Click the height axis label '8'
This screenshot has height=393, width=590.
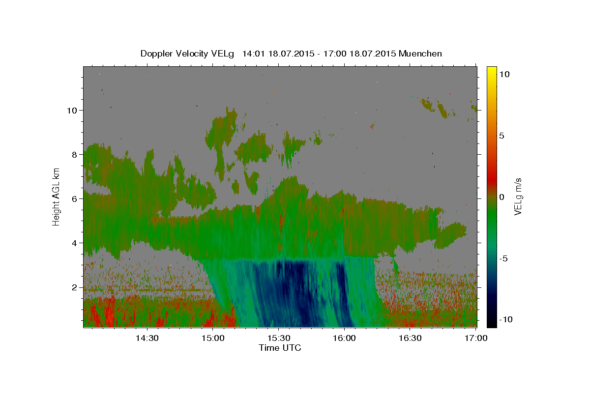(75, 154)
